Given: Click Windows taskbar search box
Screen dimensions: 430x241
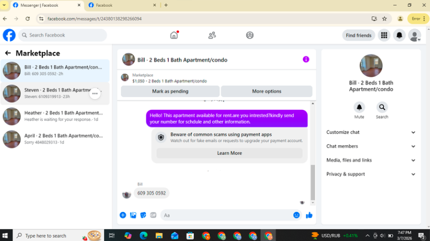Looking at the screenshot, I should coord(58,235).
